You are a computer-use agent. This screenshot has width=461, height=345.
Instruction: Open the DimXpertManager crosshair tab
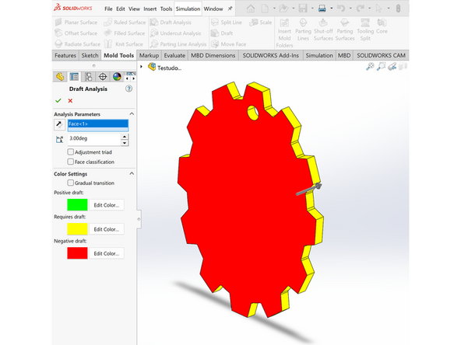coord(103,77)
